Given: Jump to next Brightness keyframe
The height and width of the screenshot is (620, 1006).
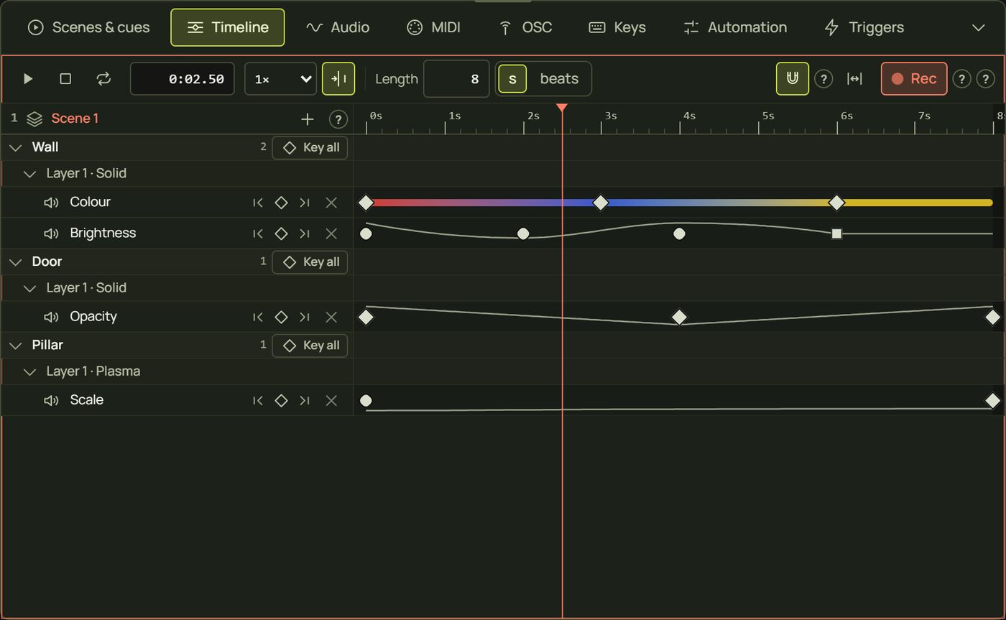Looking at the screenshot, I should [305, 233].
